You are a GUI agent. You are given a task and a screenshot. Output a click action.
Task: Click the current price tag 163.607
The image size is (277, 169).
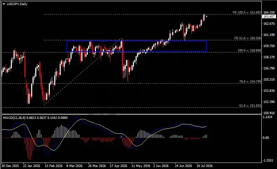click(x=269, y=16)
